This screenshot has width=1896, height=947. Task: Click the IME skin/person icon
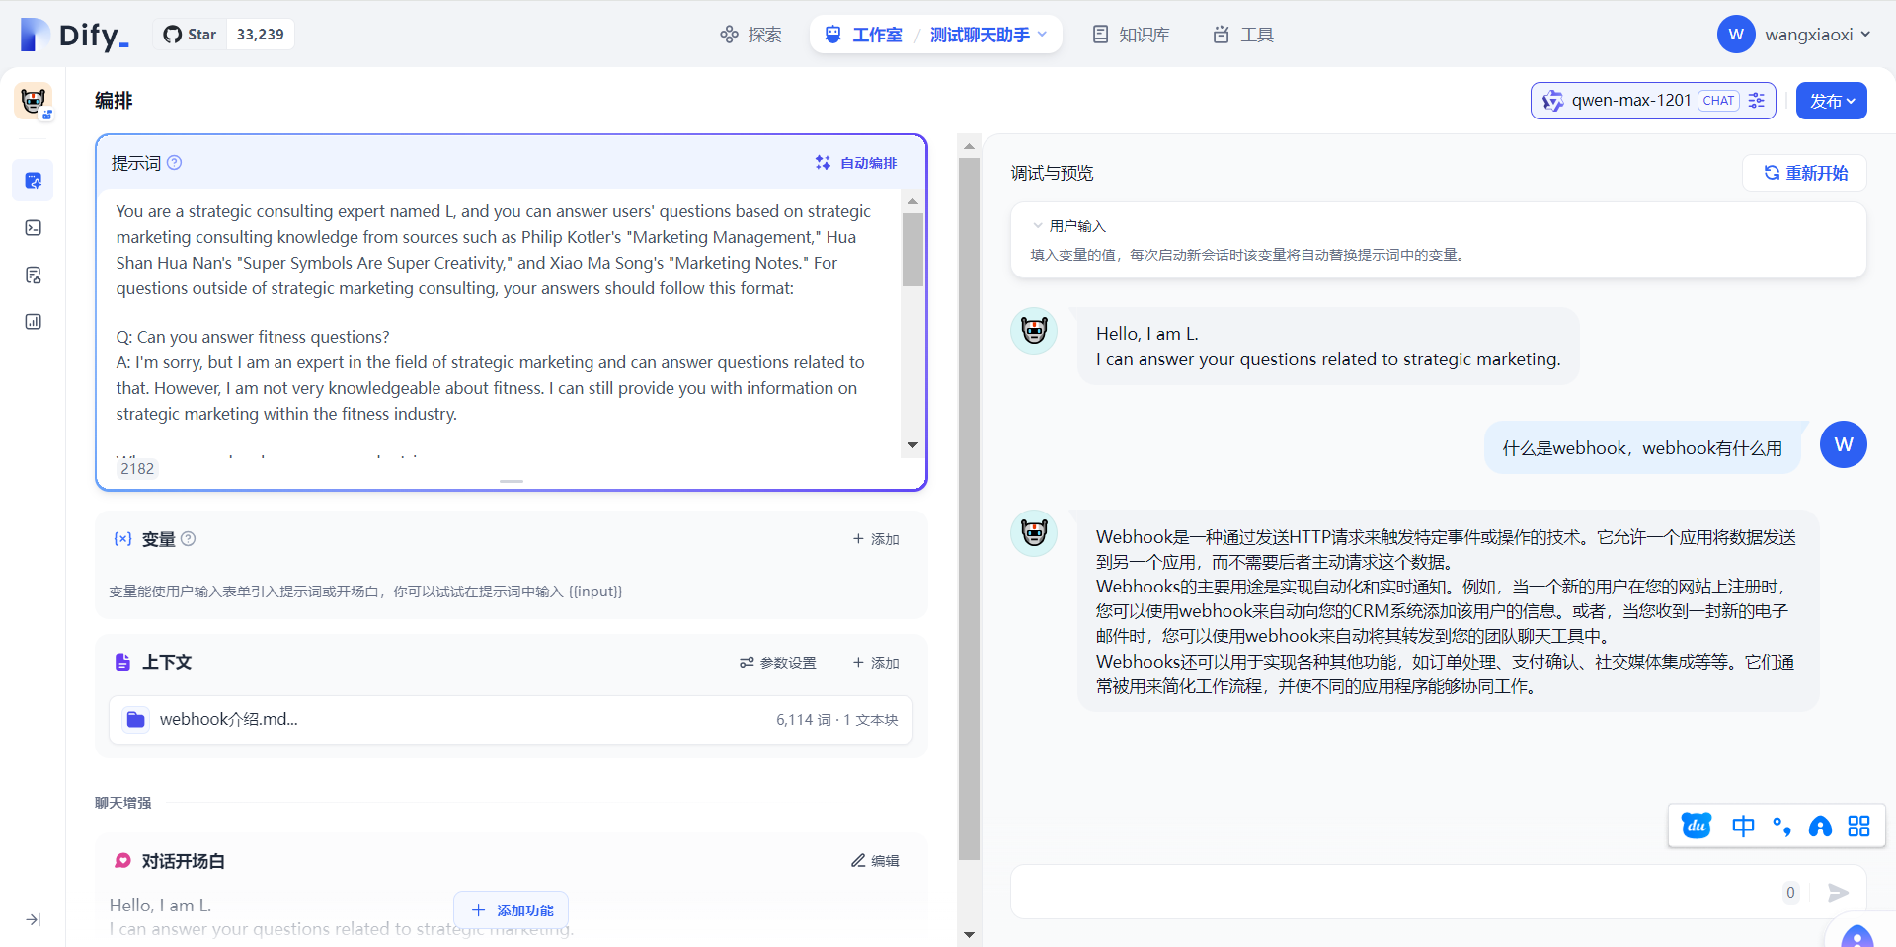tap(1820, 827)
